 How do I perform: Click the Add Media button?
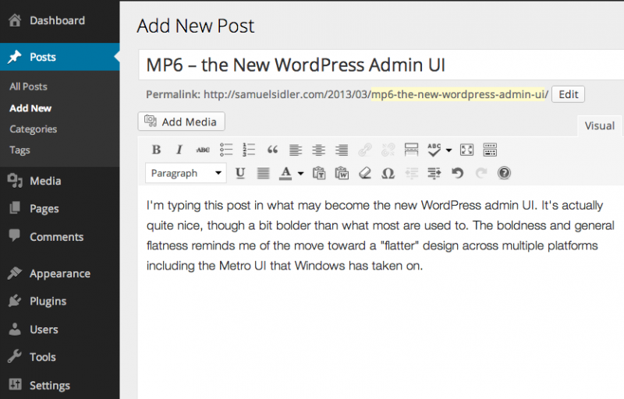pos(182,122)
